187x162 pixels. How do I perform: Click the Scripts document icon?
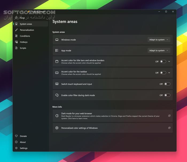tap(16, 48)
